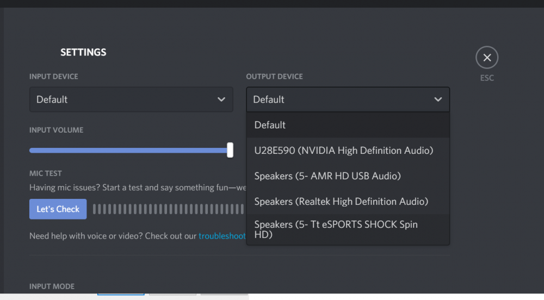Click the MIC TEST section label
This screenshot has width=544, height=300.
46,173
